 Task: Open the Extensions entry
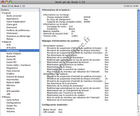coord(12,27)
